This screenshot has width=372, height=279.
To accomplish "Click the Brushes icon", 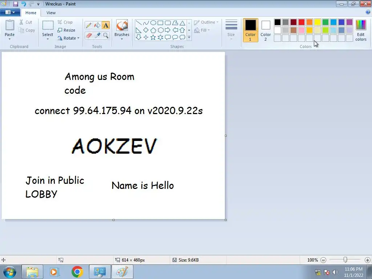I will (122, 25).
